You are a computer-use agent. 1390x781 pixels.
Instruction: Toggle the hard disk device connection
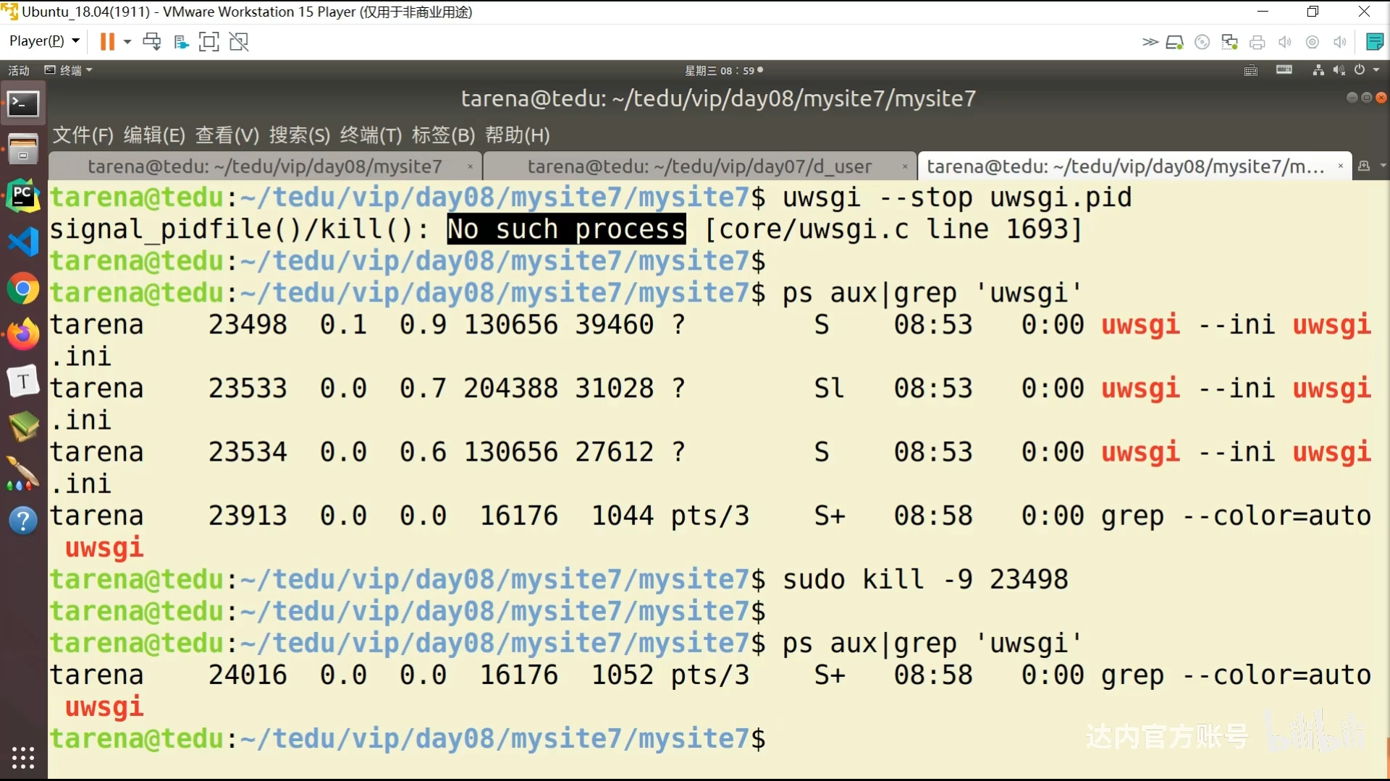tap(1174, 42)
